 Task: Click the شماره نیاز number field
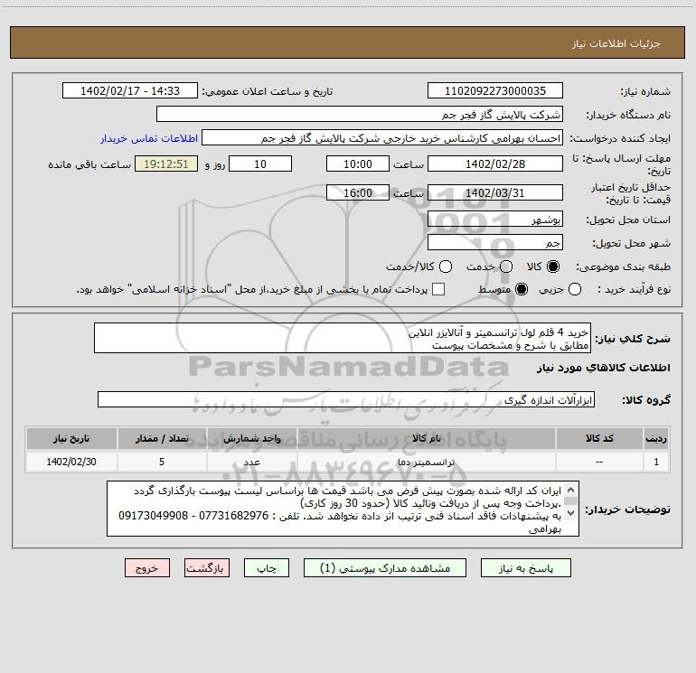click(495, 91)
